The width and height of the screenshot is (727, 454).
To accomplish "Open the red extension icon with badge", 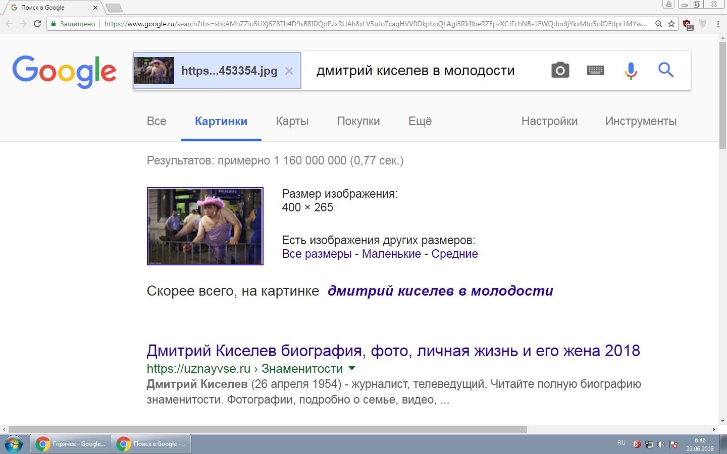I will [688, 24].
